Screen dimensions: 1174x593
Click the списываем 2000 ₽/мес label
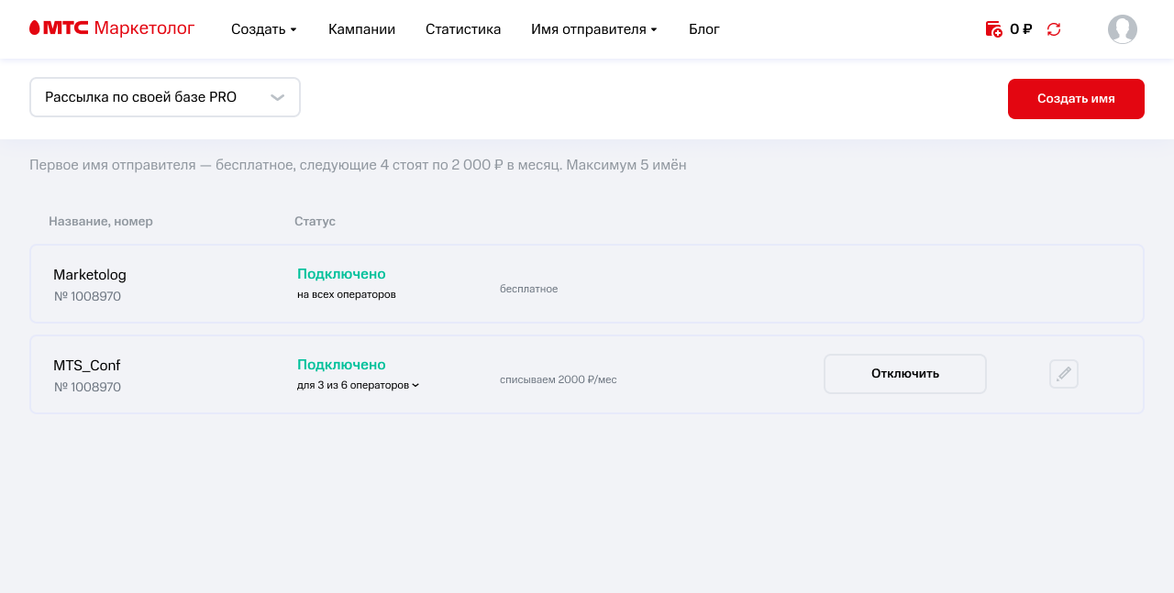coord(559,379)
